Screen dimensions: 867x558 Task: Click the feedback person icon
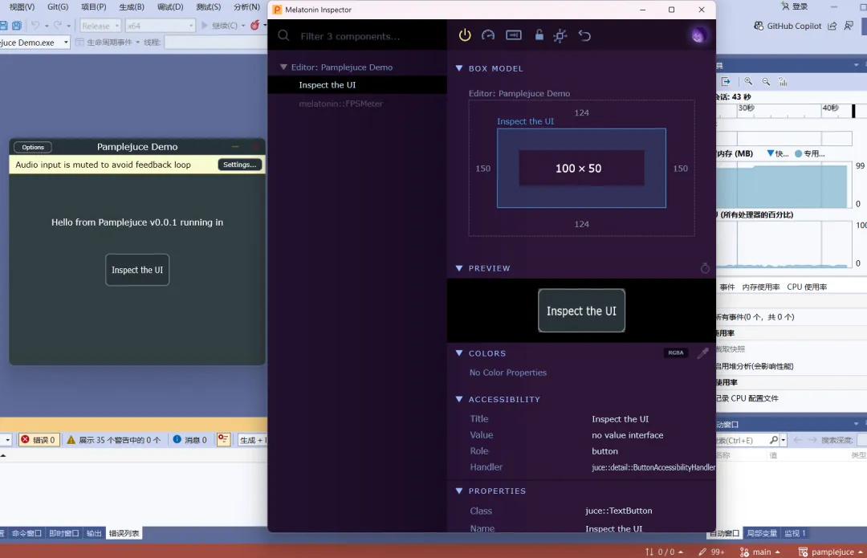click(x=849, y=26)
